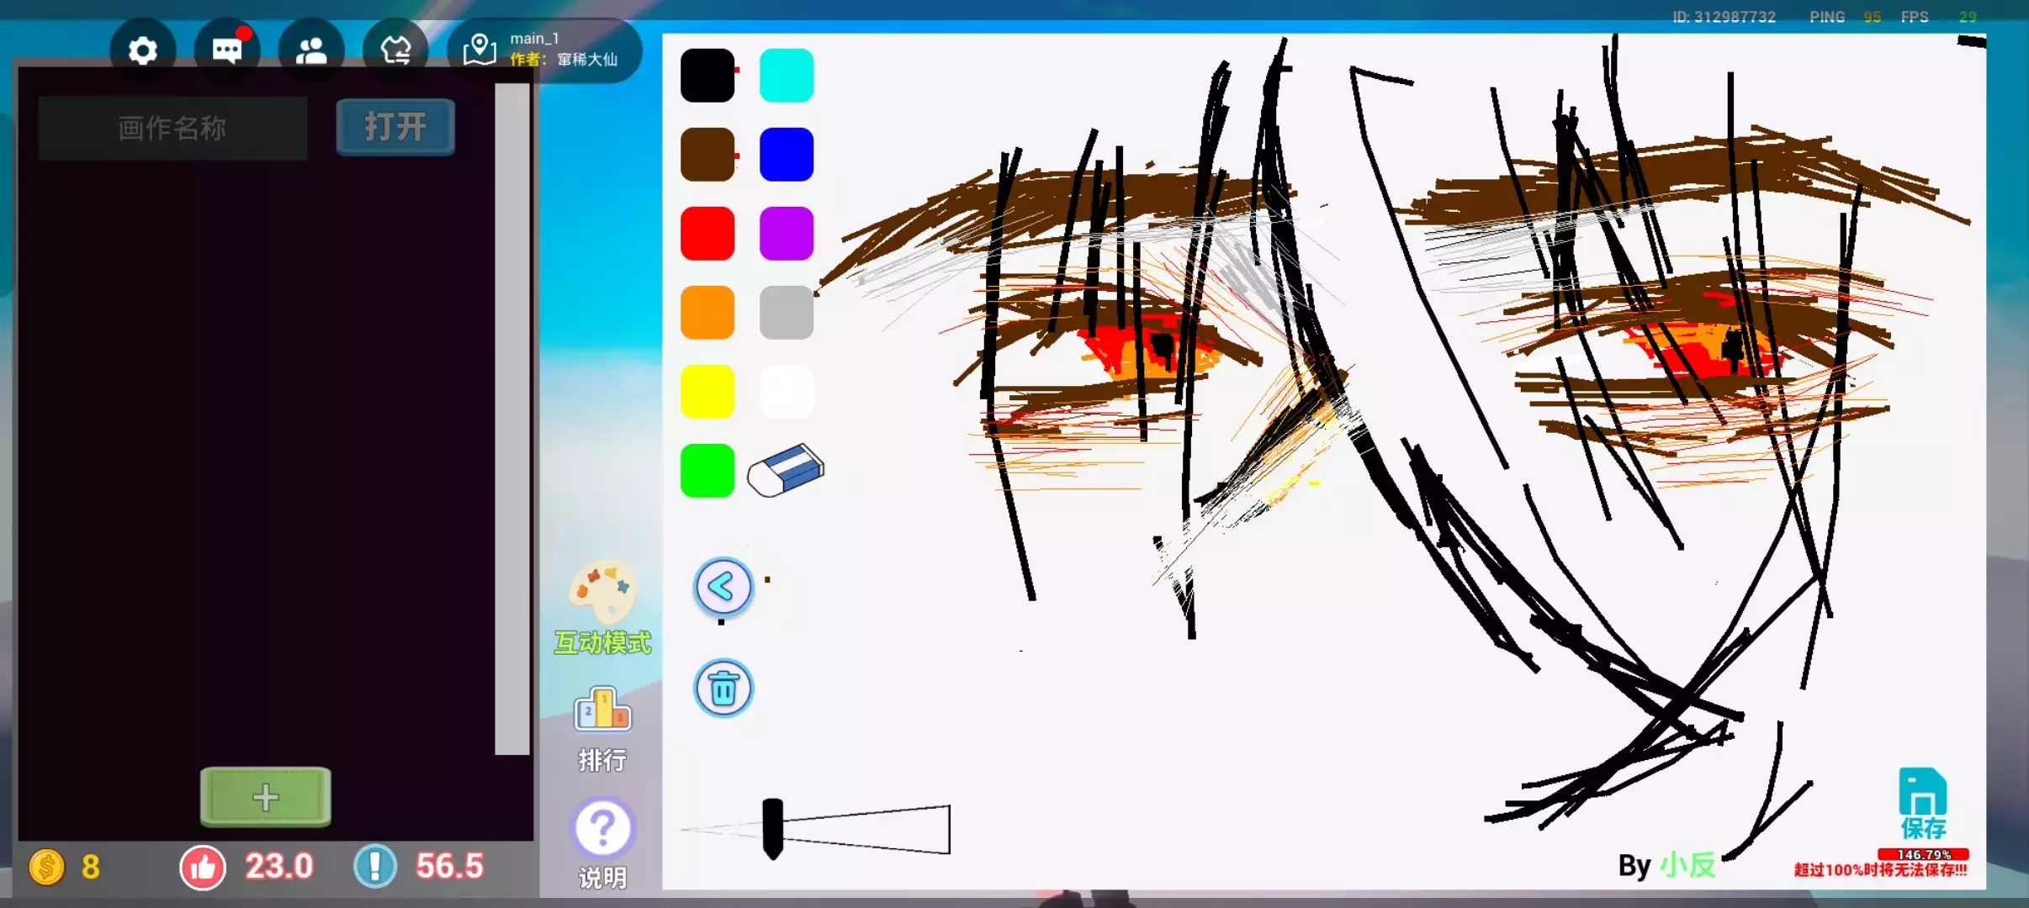
Task: Click the 打开 open button
Action: [395, 128]
